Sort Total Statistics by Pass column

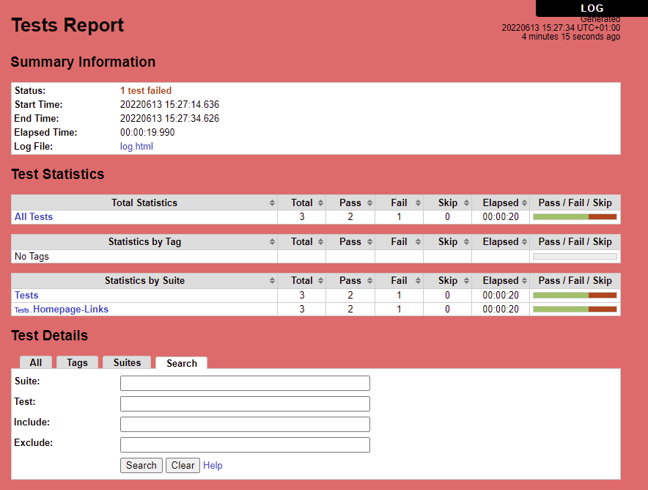click(350, 203)
